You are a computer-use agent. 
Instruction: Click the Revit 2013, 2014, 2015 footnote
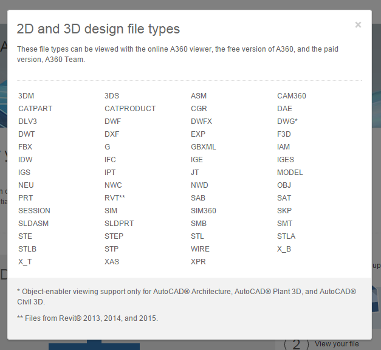coord(87,318)
